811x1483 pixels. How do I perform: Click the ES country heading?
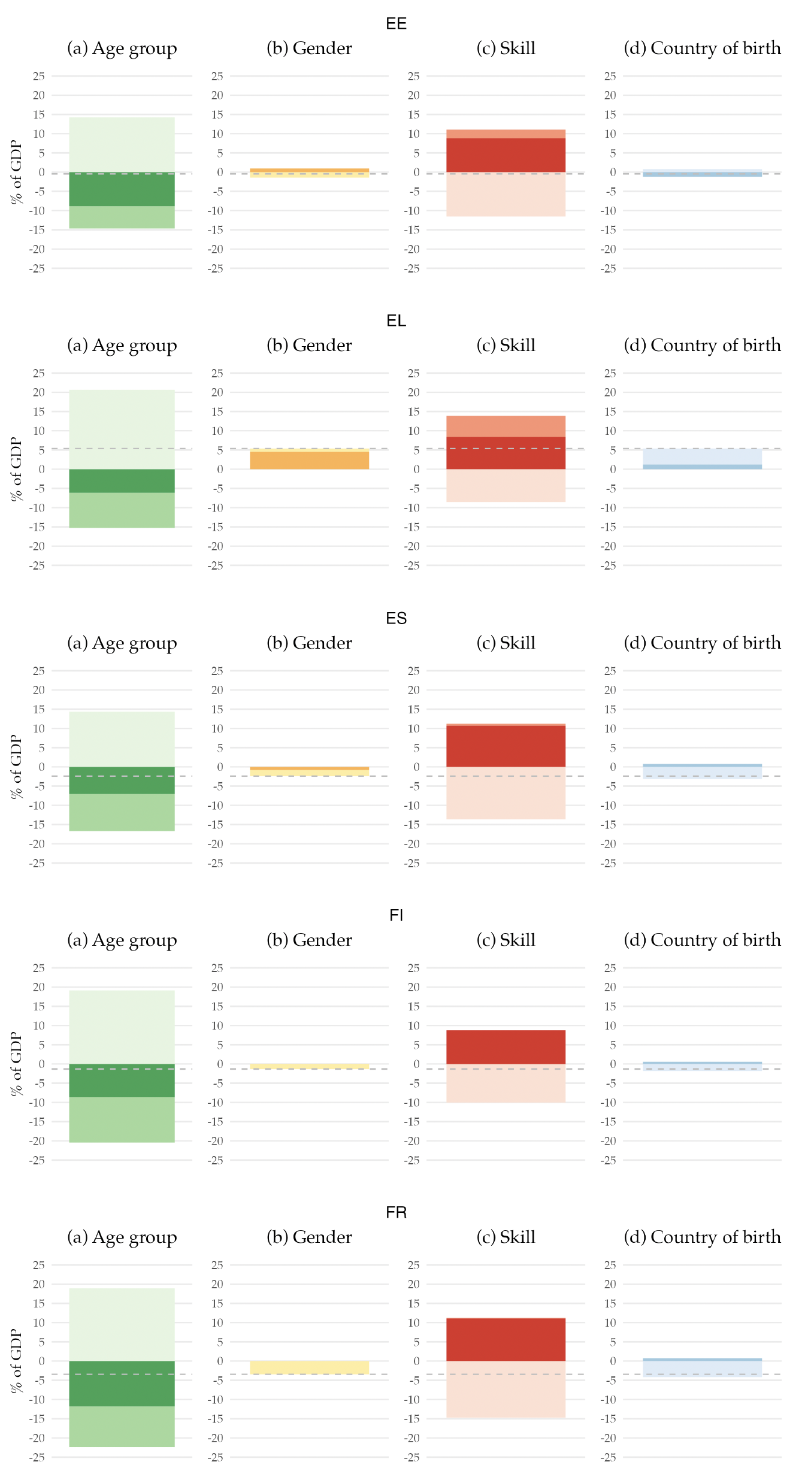(x=396, y=619)
